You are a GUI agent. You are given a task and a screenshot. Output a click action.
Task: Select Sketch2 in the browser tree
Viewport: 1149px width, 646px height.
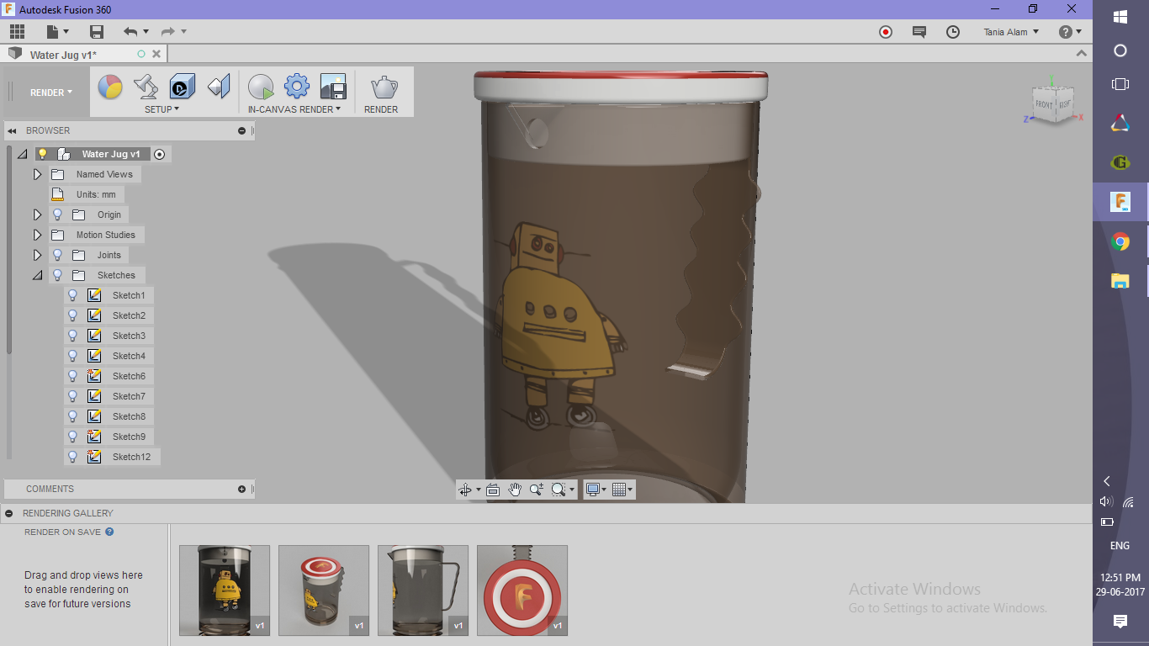[x=129, y=315]
